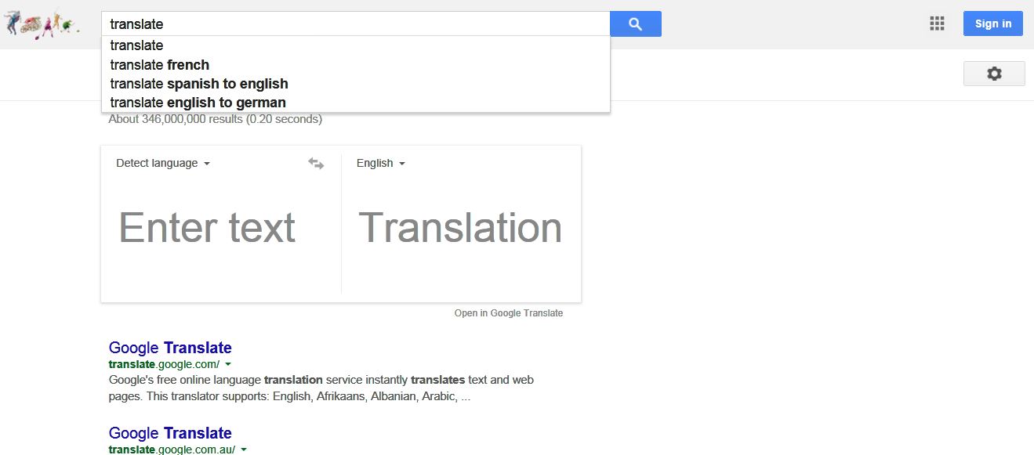Choose the suggestion translate english to german
The width and height of the screenshot is (1034, 455).
198,103
